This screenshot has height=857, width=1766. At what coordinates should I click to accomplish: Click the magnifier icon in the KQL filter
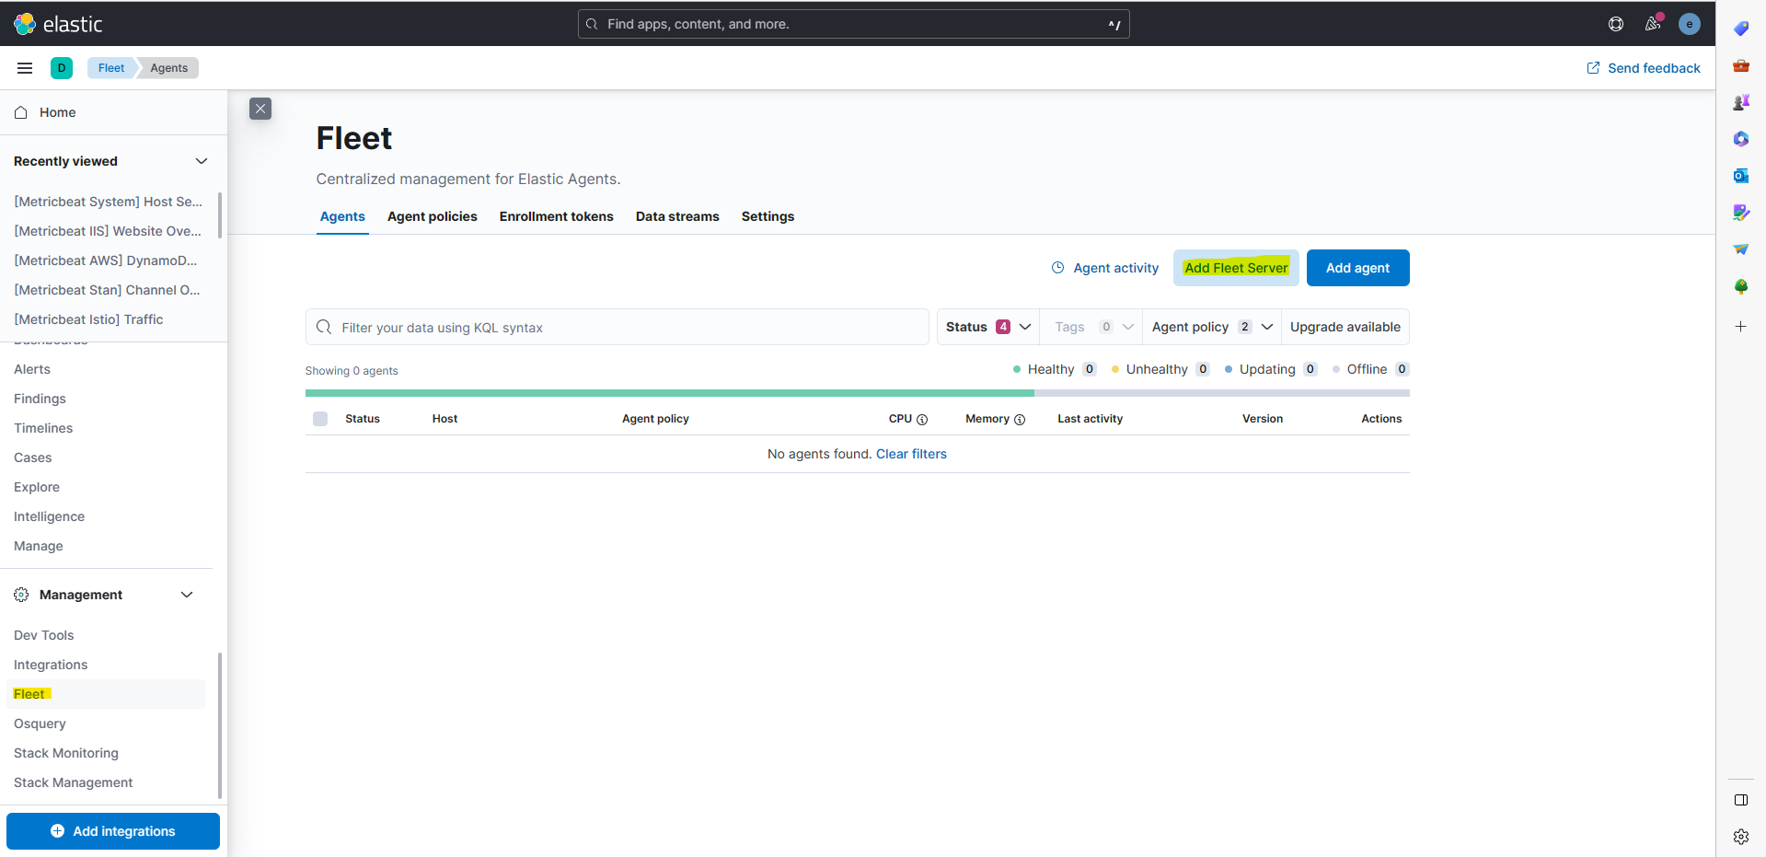click(324, 327)
